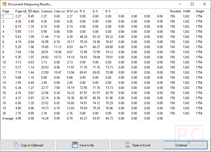Click the 5.45 average color coverage
This screenshot has width=211, height=152.
57,118
